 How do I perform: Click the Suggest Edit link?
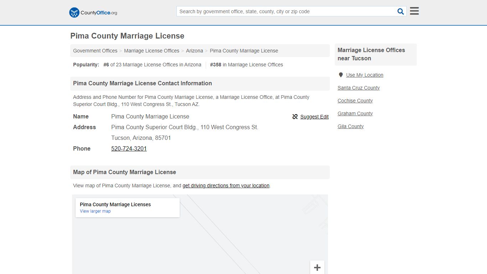coord(314,117)
